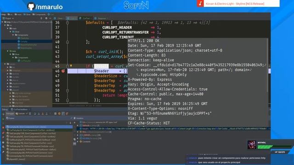The width and height of the screenshot is (294, 165).
Task: Select the Debugger tab in Debug panel
Action: (x=10, y=114)
